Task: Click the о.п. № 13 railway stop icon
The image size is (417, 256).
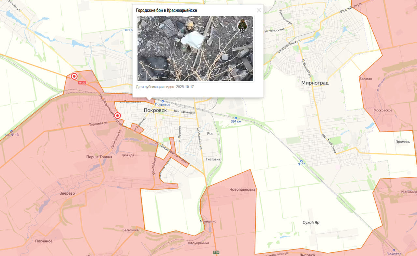Action: [11, 131]
